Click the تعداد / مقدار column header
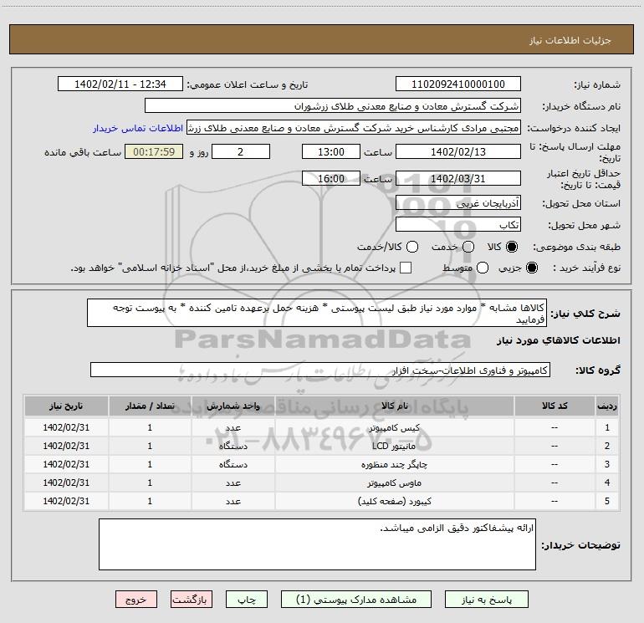This screenshot has width=644, height=623. pos(150,406)
